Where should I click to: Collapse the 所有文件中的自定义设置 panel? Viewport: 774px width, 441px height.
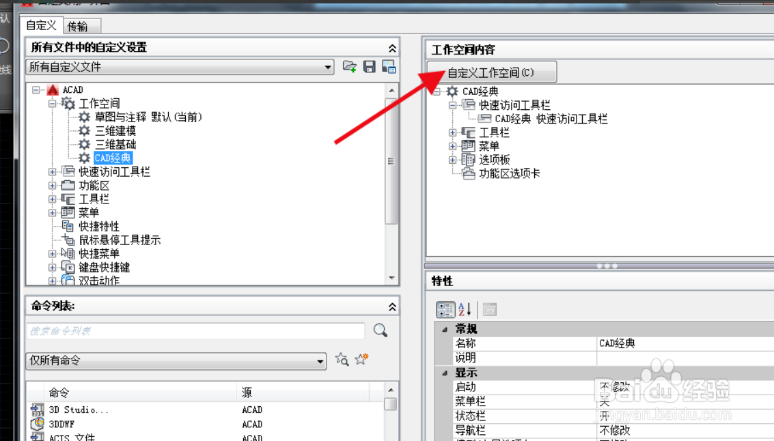pyautogui.click(x=392, y=48)
